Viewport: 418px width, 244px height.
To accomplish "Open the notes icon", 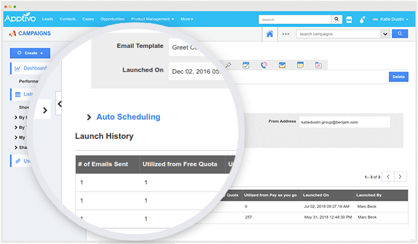I will click(300, 65).
